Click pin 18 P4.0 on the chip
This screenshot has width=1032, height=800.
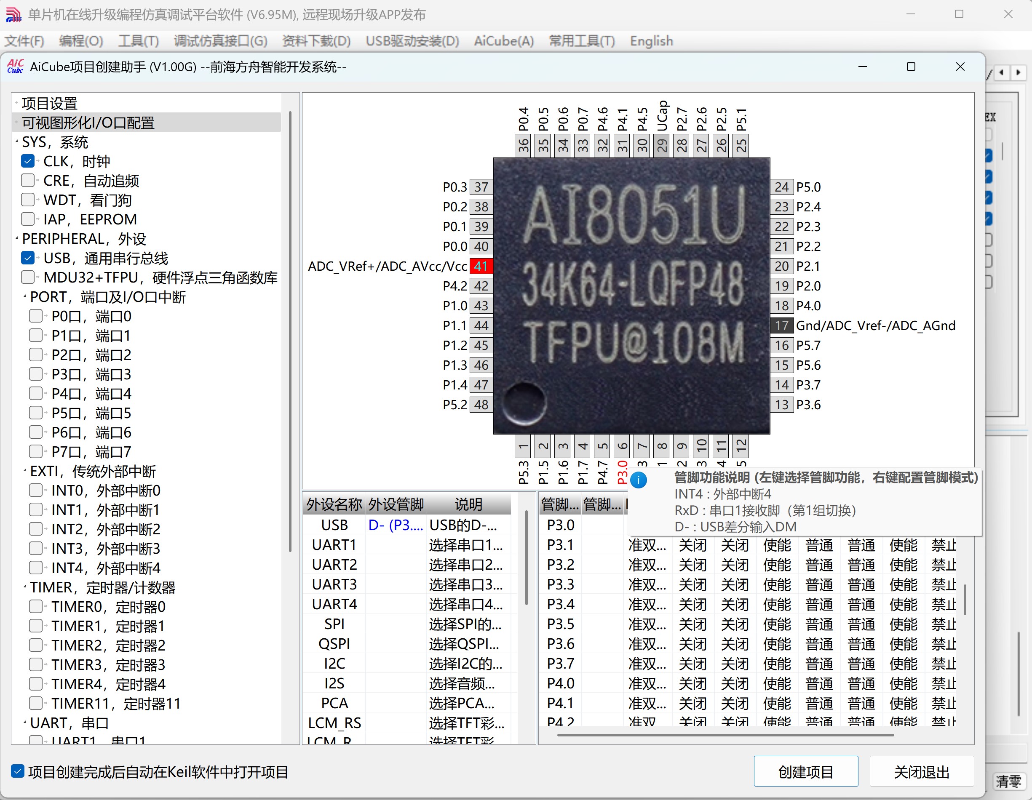tap(782, 306)
